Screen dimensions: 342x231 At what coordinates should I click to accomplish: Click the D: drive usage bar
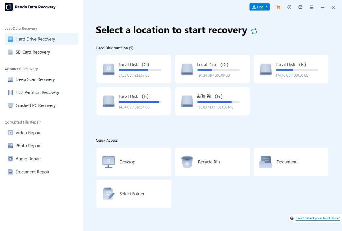(218, 70)
